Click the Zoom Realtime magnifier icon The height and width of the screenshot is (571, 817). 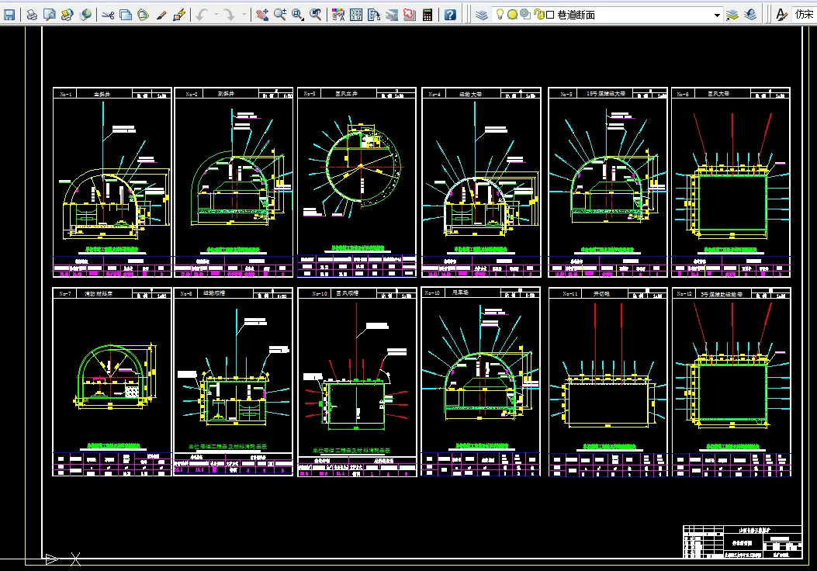tap(280, 15)
